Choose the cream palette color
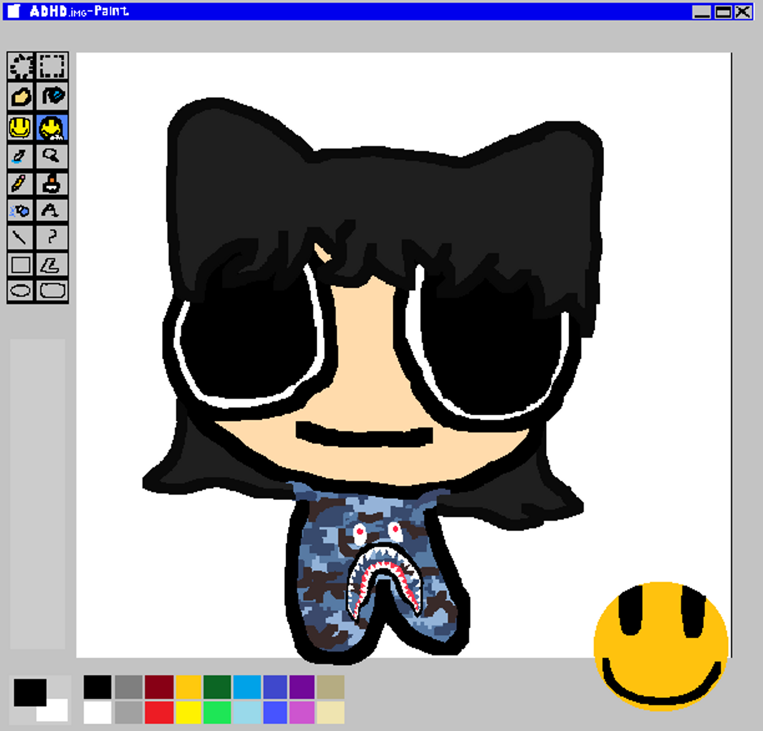Image resolution: width=763 pixels, height=731 pixels. (331, 713)
